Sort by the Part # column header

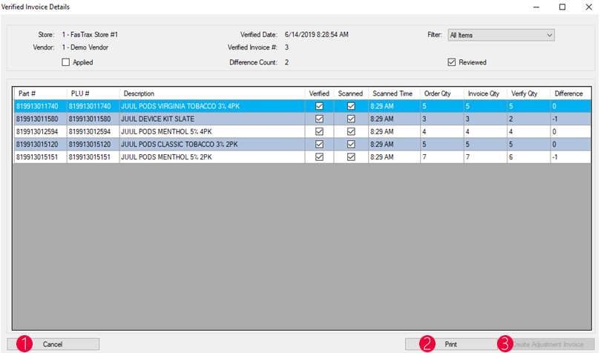pyautogui.click(x=41, y=93)
